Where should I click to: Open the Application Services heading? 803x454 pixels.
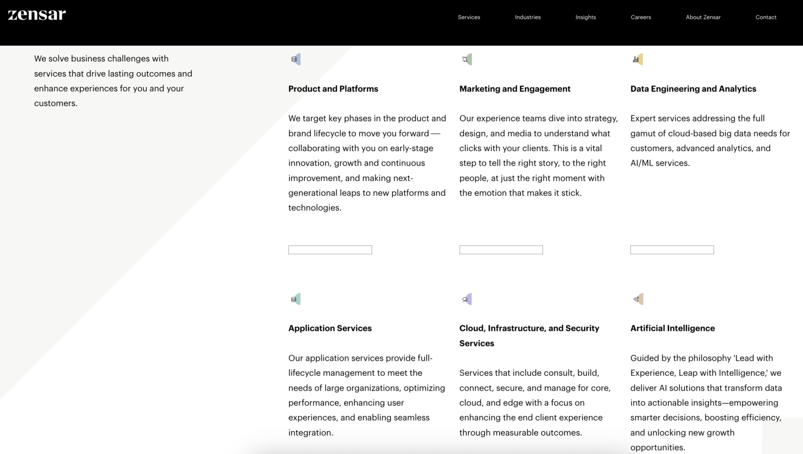tap(330, 328)
